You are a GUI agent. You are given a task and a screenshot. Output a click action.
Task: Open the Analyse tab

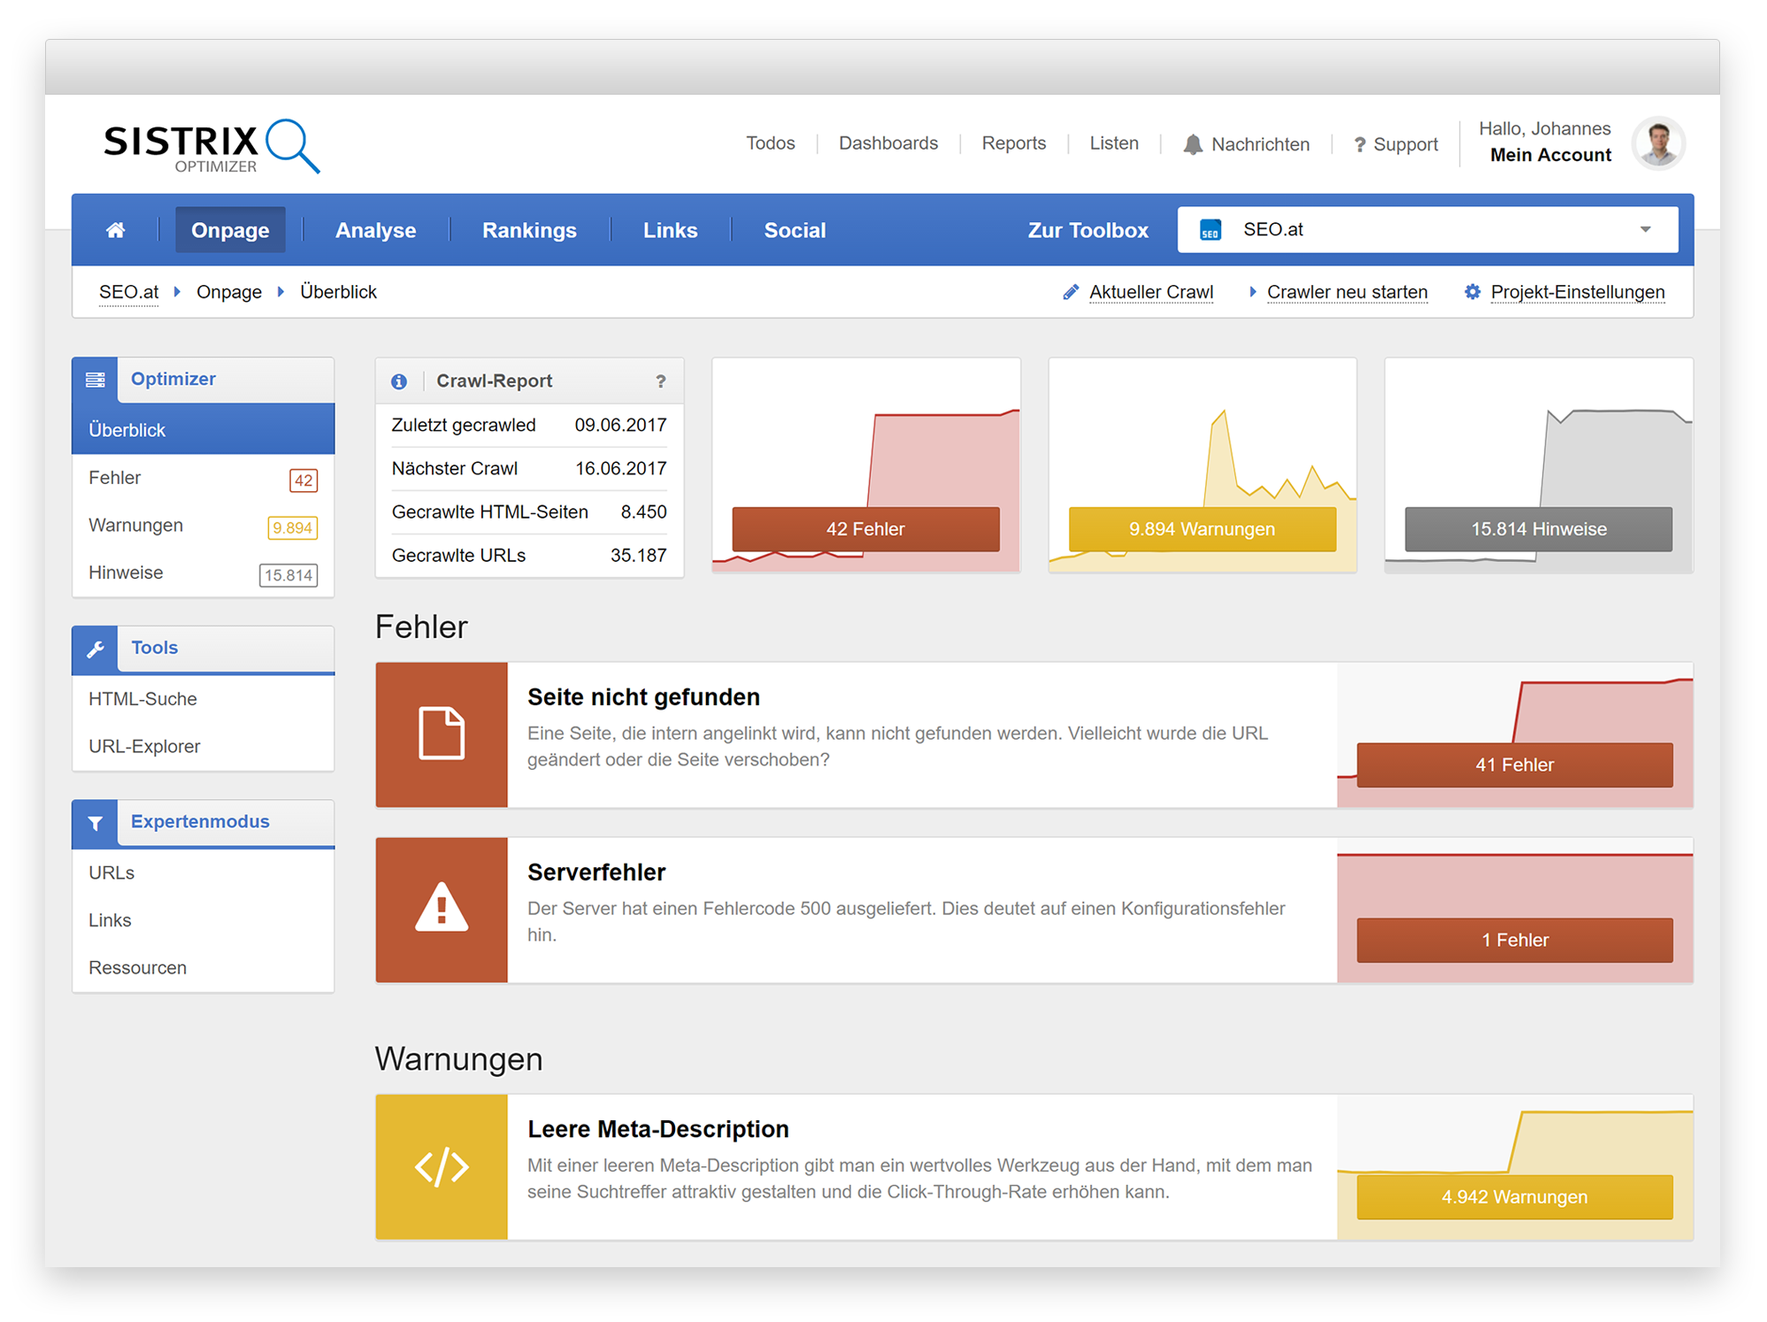point(375,231)
